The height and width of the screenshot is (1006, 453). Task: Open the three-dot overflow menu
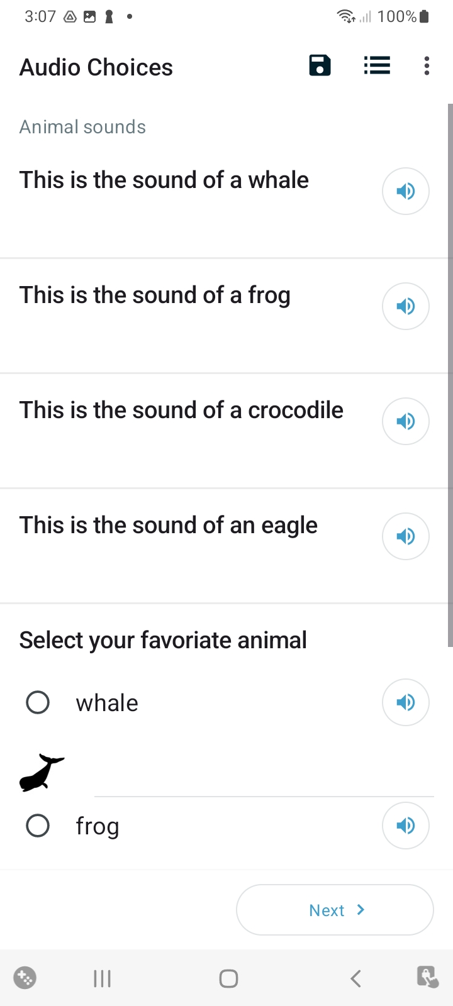[x=427, y=65]
